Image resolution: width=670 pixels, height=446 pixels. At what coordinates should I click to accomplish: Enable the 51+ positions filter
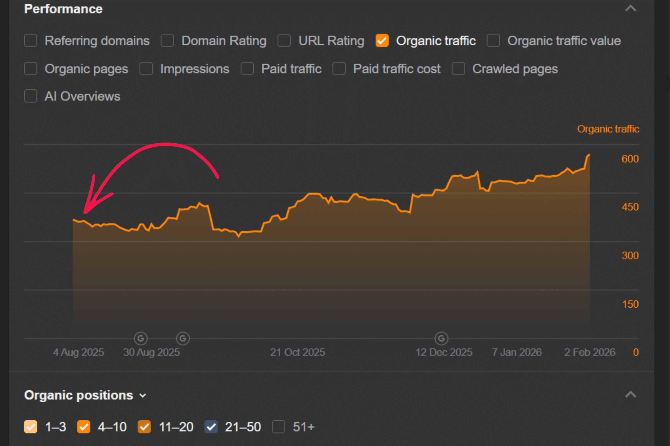pos(279,427)
